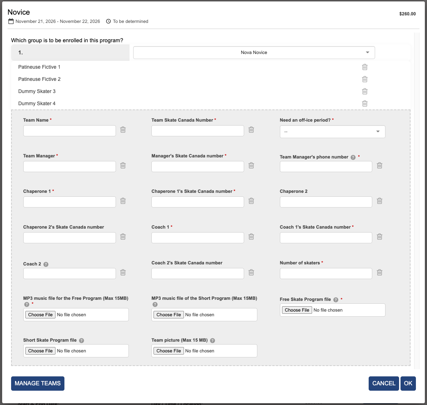This screenshot has width=427, height=405.
Task: Focus the Coach 1 input field
Action: 198,238
